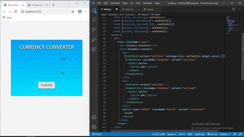Open the Selection menu
This screenshot has height=137, width=244.
coord(115,3)
